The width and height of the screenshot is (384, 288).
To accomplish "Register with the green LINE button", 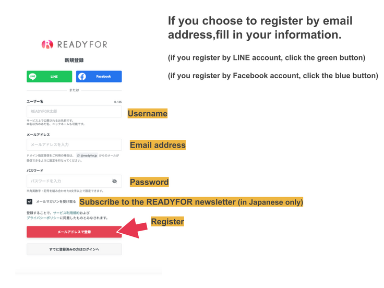I will pos(50,77).
